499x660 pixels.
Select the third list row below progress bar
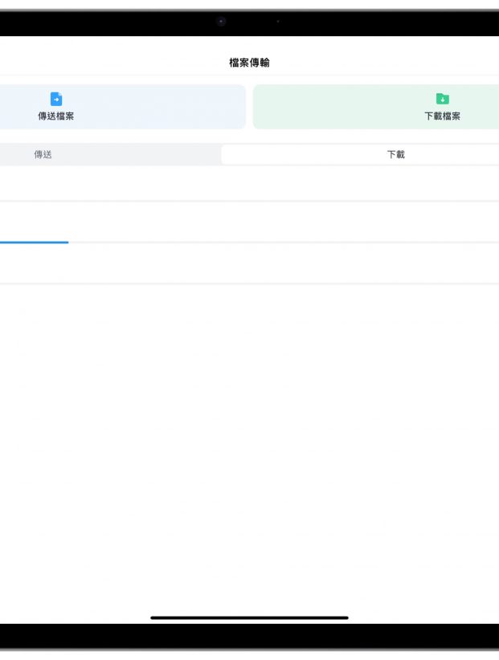pyautogui.click(x=249, y=263)
